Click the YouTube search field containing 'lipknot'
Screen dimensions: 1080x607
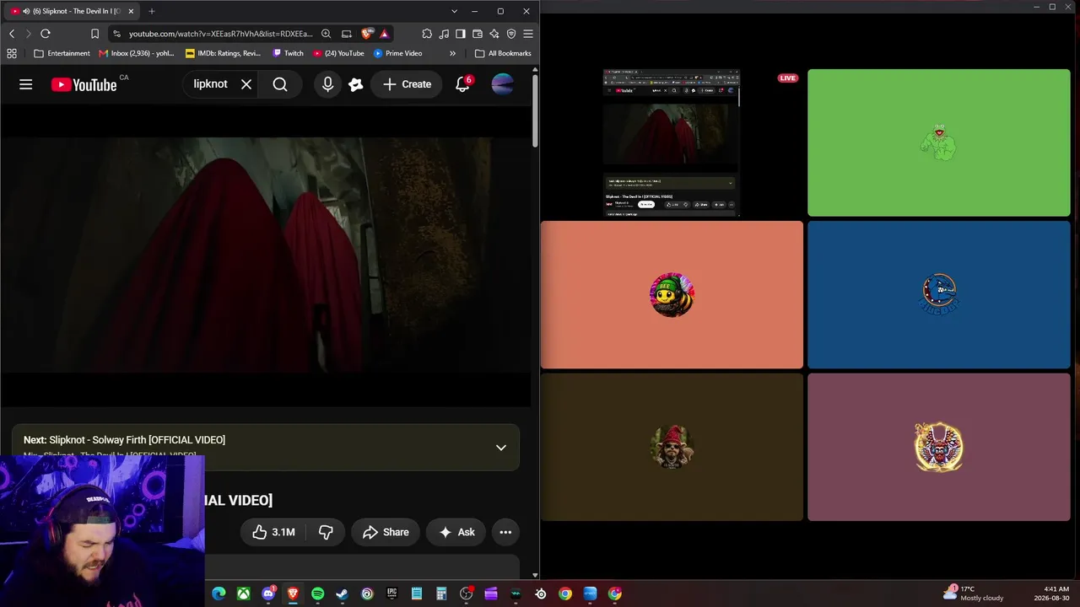pos(211,84)
